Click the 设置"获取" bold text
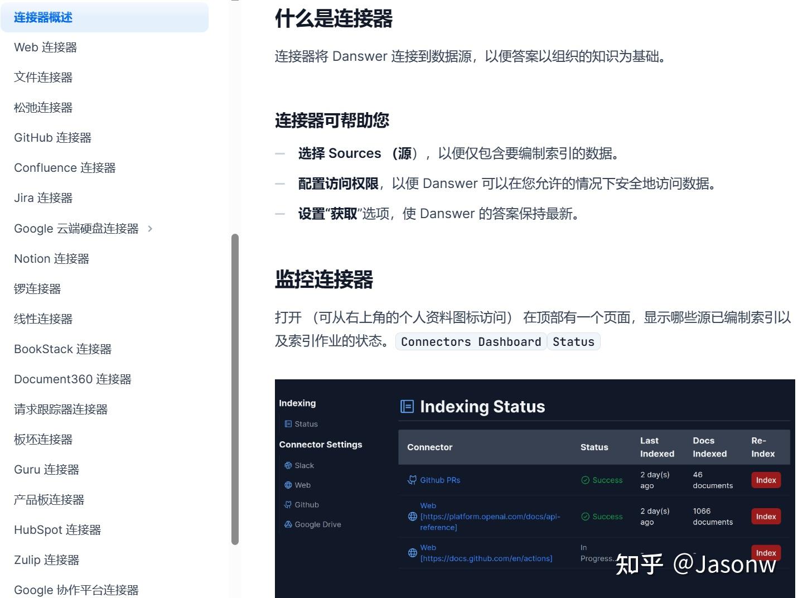The height and width of the screenshot is (598, 798). (x=328, y=214)
